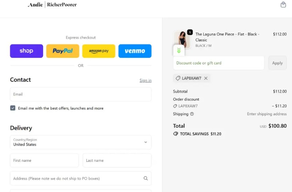Click the Sign in link
292x192 pixels.
click(x=145, y=80)
